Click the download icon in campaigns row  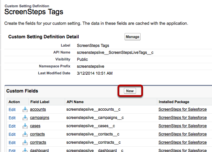pos(25,118)
